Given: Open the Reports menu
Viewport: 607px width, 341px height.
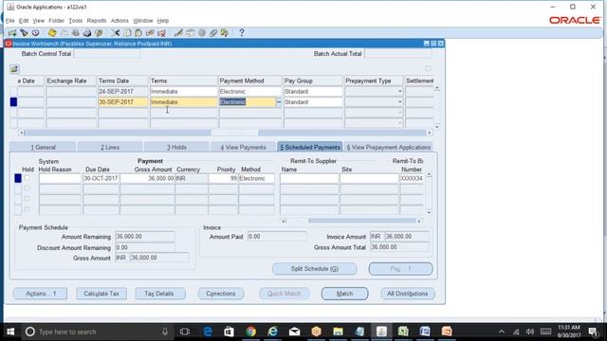Looking at the screenshot, I should [97, 21].
